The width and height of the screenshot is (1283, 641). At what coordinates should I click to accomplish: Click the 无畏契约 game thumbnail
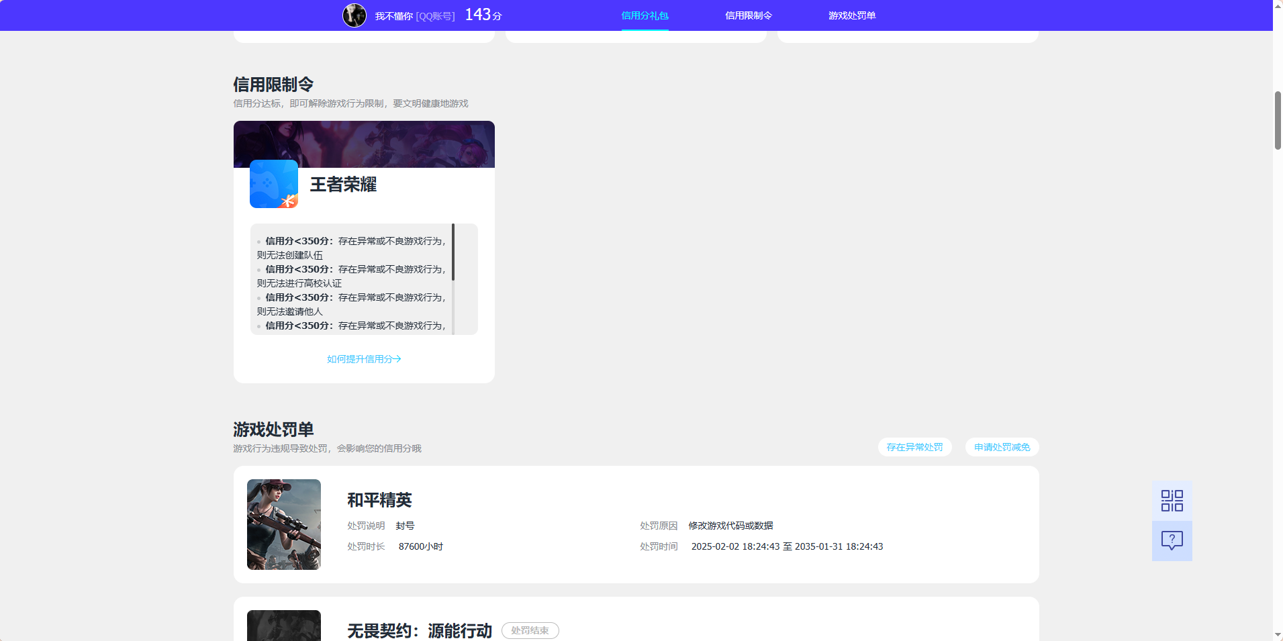pyautogui.click(x=284, y=626)
